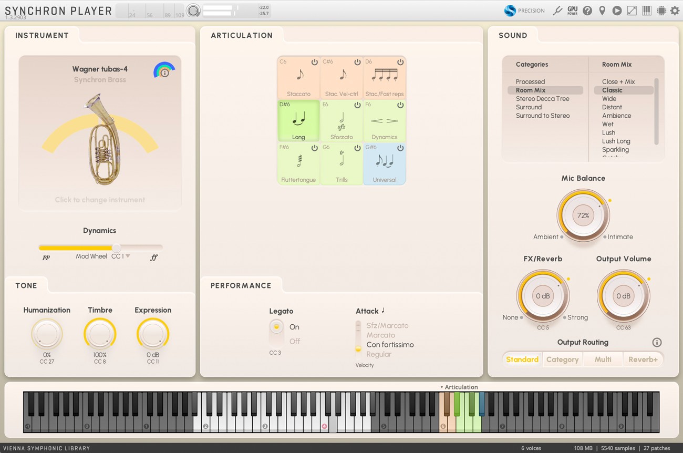Viewport: 683px width, 453px height.
Task: Click the location pin icon in the toolbar
Action: [602, 10]
